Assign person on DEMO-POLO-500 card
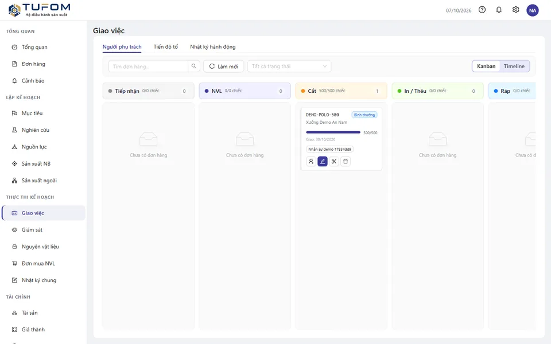551x344 pixels. click(311, 162)
